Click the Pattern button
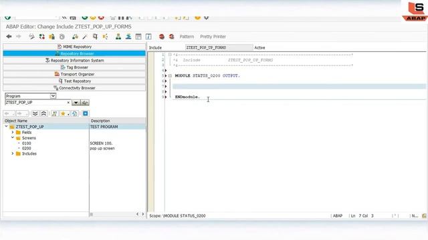 pos(187,37)
